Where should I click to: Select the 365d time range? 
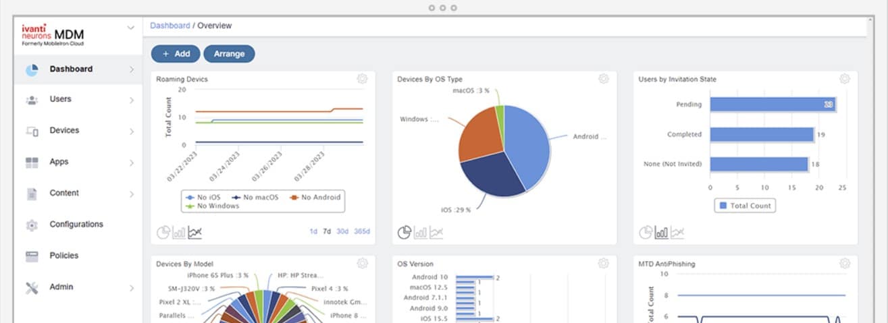click(362, 232)
